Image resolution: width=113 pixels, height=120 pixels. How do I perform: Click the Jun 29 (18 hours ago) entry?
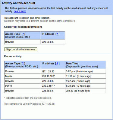click(x=78, y=91)
